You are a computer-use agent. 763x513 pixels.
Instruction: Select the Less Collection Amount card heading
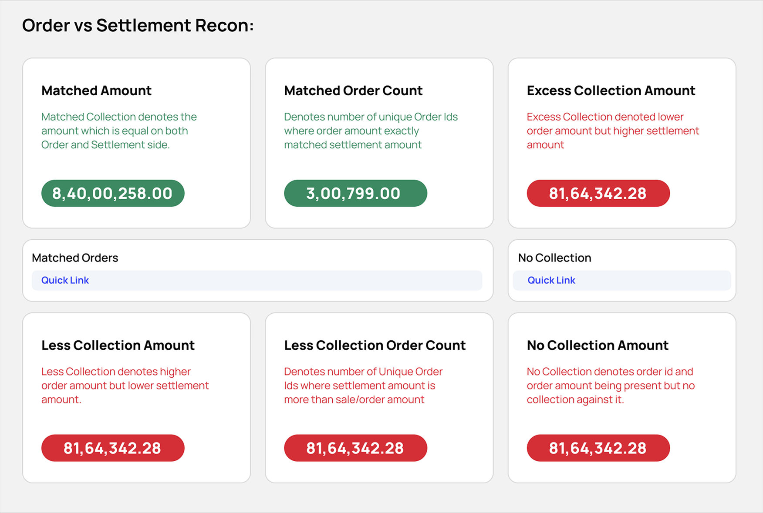pos(118,345)
